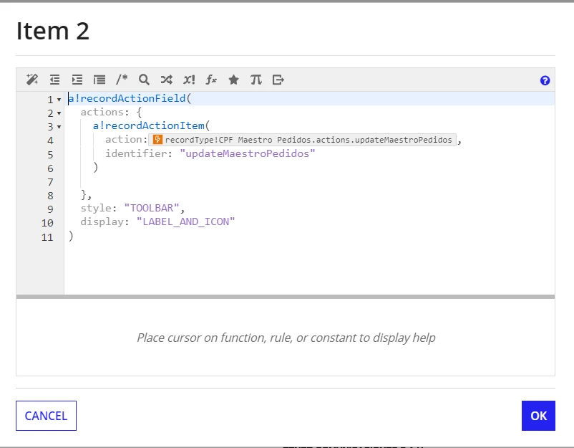Screen dimensions: 574x448
Task: Click the identifier: keyword on line 5
Action: (139, 153)
